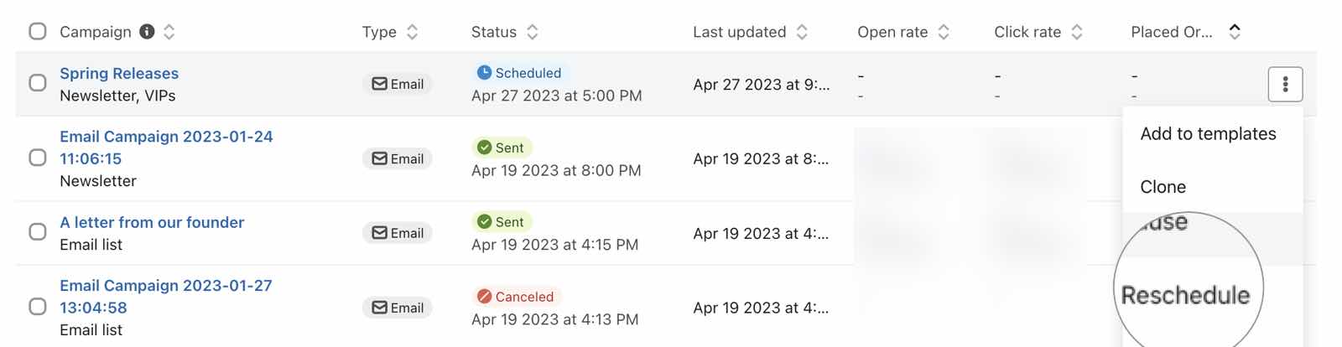Click the Sent checkmark for Email Campaign 2023-01-24
The image size is (1342, 347).
484,148
